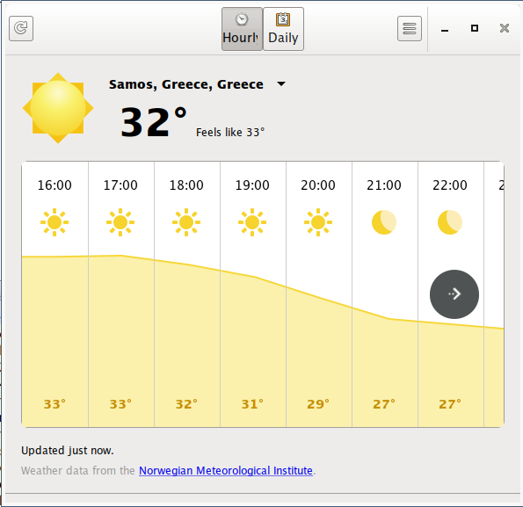
Task: Maximize the weather window
Action: coord(475,28)
